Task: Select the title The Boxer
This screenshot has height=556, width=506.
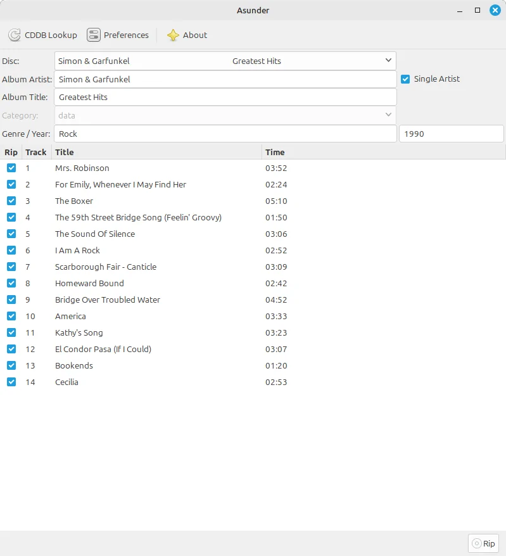Action: coord(74,201)
